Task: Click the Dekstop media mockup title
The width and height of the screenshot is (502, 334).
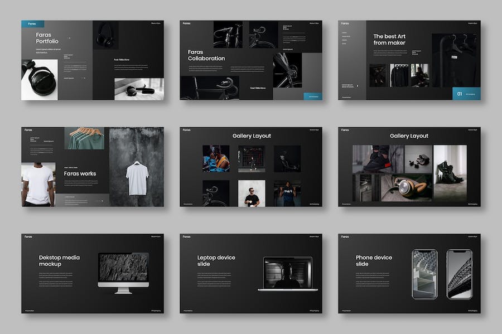Action: (59, 260)
